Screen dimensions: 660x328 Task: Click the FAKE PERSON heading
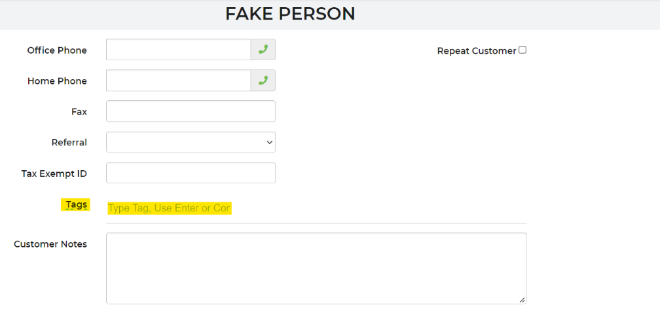click(x=290, y=14)
